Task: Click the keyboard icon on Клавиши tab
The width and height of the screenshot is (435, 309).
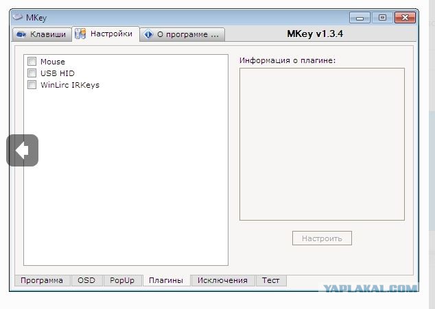Action: 21,34
